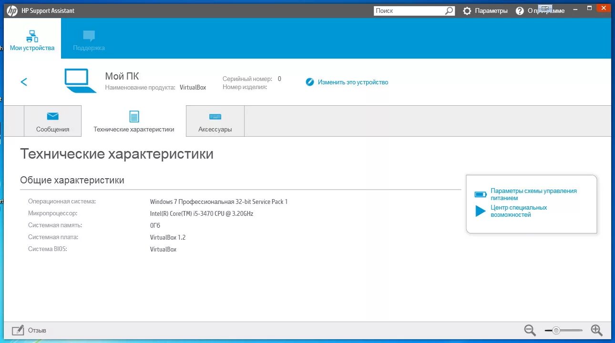Click the play arrow accessibility icon
The width and height of the screenshot is (615, 343).
coord(481,211)
